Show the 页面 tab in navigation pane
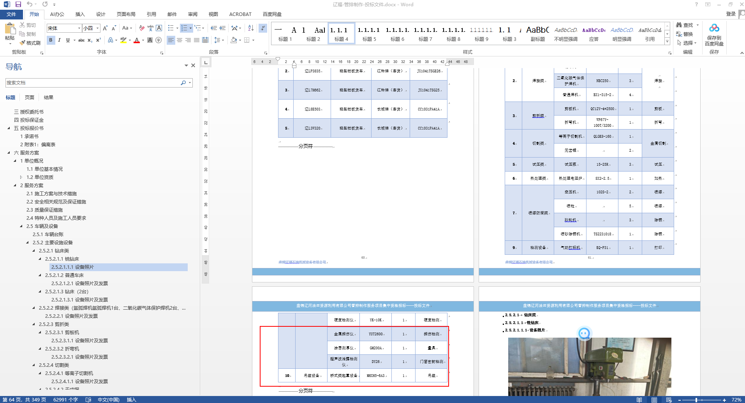The width and height of the screenshot is (745, 403). click(30, 98)
